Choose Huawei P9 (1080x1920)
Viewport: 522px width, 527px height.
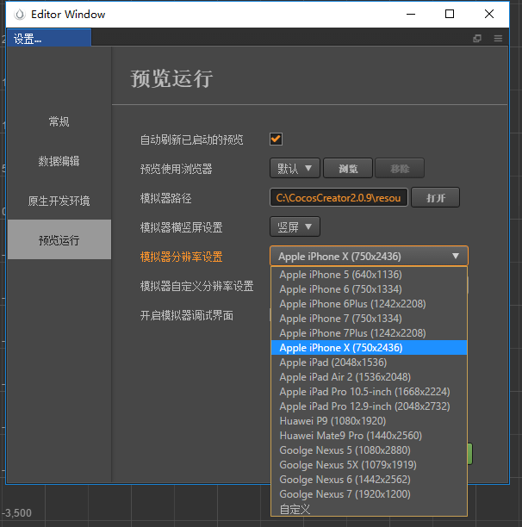(369, 421)
